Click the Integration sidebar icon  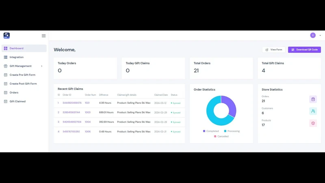tap(6, 57)
